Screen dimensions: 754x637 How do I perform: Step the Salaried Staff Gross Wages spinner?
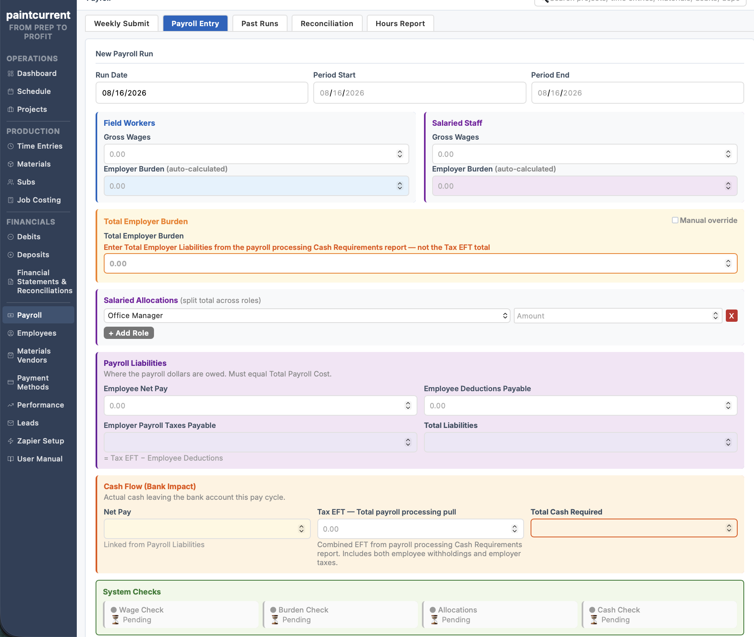tap(728, 154)
